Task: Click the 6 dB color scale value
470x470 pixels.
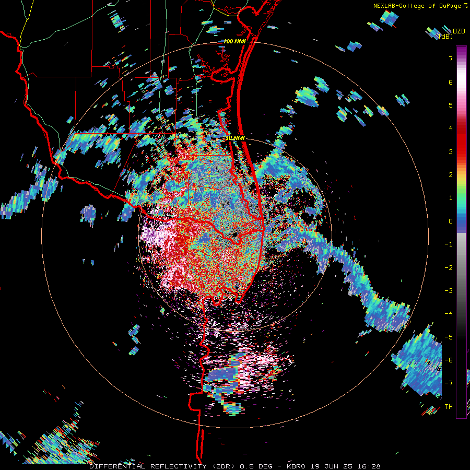Action: [x=451, y=82]
